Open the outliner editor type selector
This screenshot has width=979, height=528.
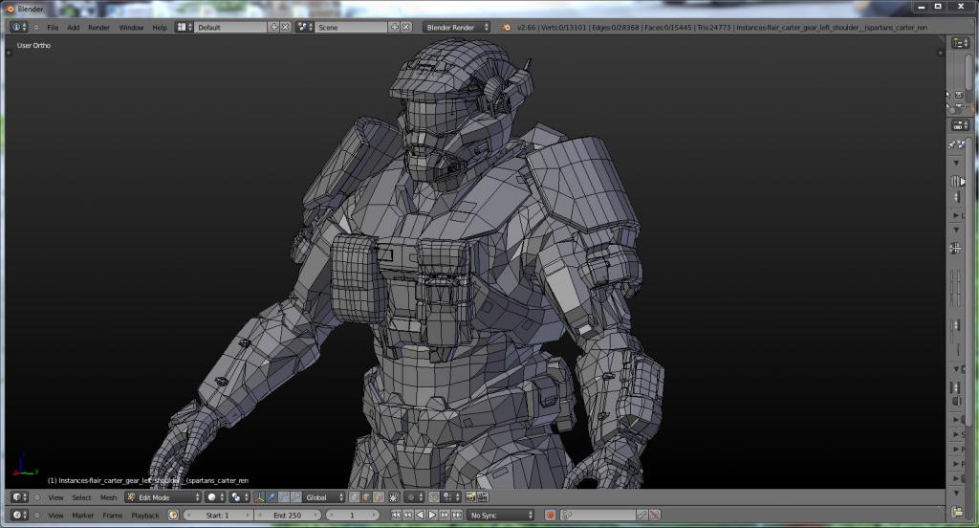960,42
